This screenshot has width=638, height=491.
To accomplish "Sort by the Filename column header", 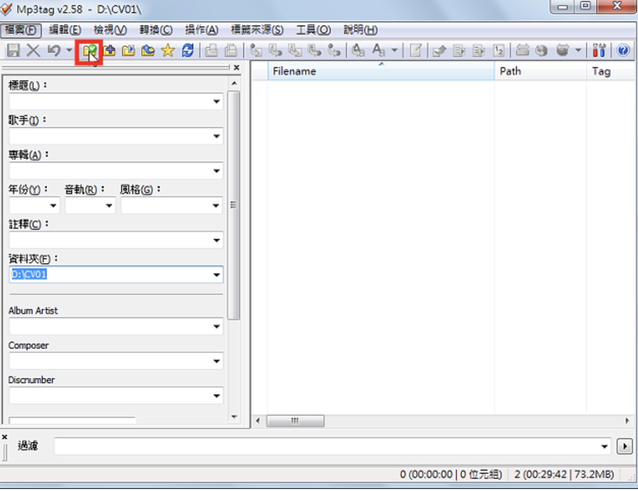I will [381, 71].
